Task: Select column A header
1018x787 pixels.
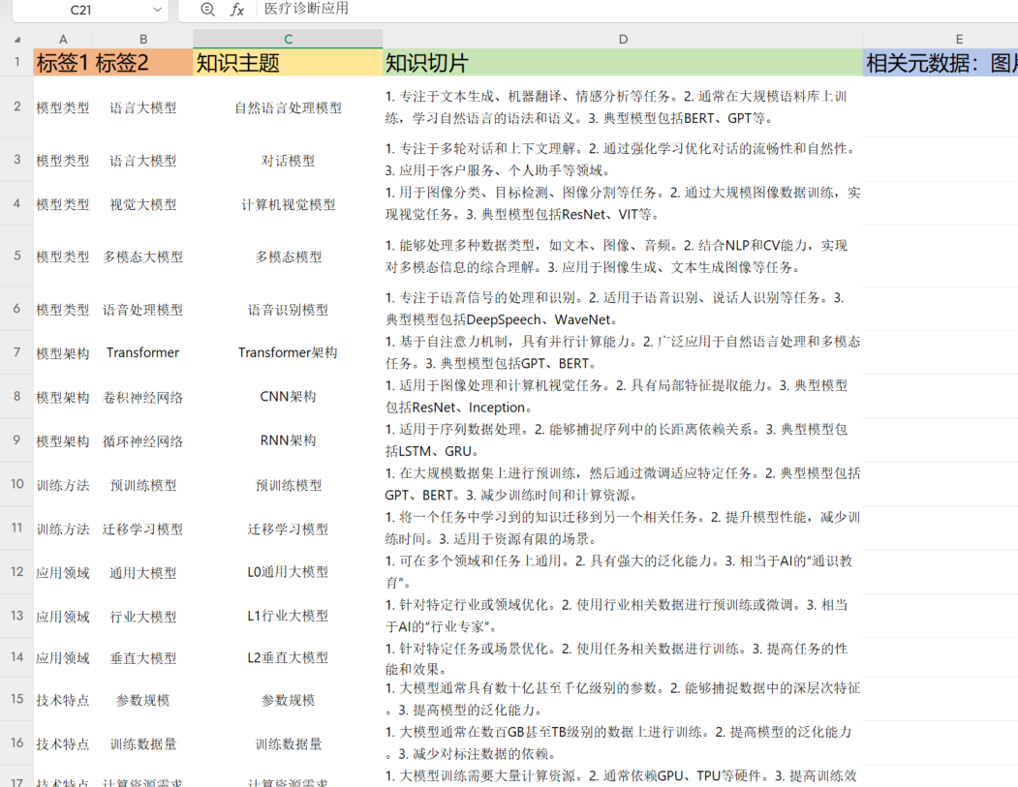Action: tap(63, 40)
